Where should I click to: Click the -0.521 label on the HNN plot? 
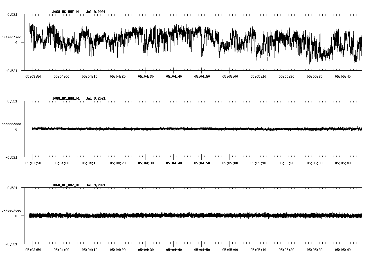tap(11, 158)
